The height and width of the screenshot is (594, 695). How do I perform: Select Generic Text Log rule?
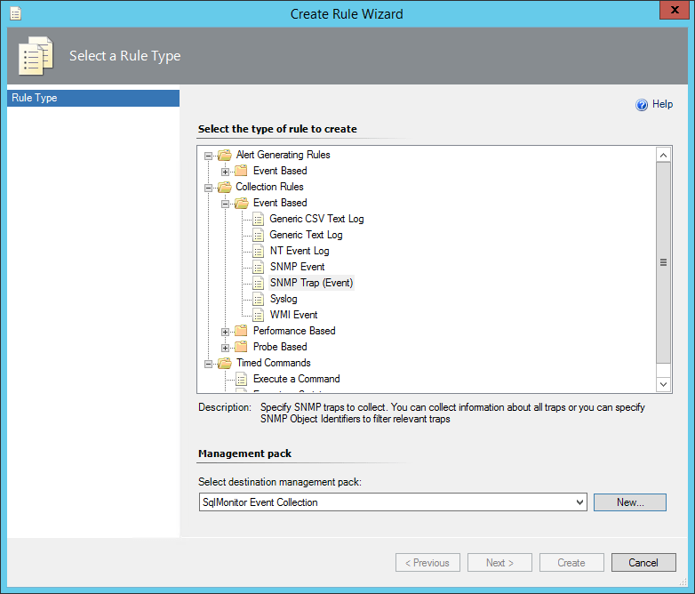pos(306,235)
